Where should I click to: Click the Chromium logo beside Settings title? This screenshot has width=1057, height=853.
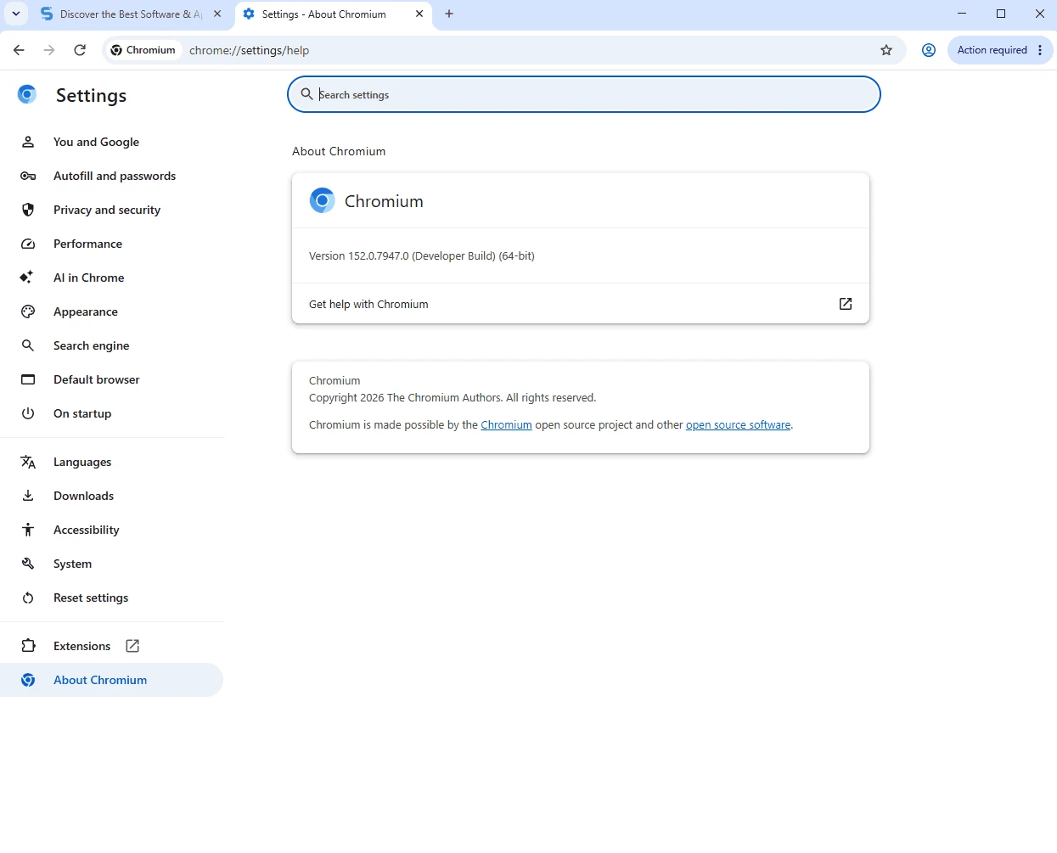click(x=27, y=94)
